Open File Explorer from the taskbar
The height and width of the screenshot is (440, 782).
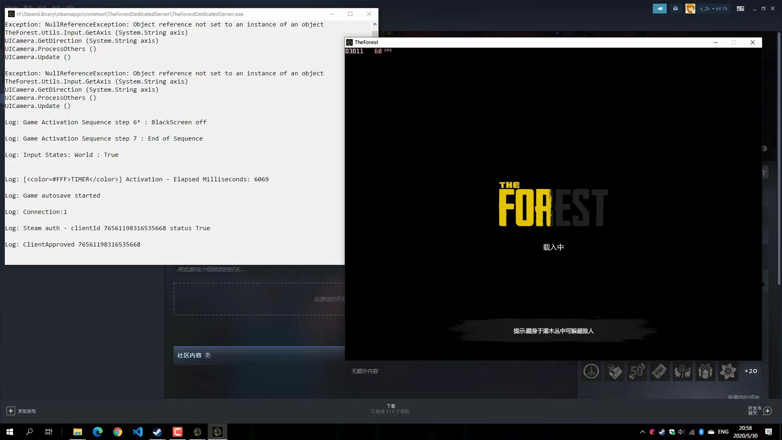pos(77,432)
